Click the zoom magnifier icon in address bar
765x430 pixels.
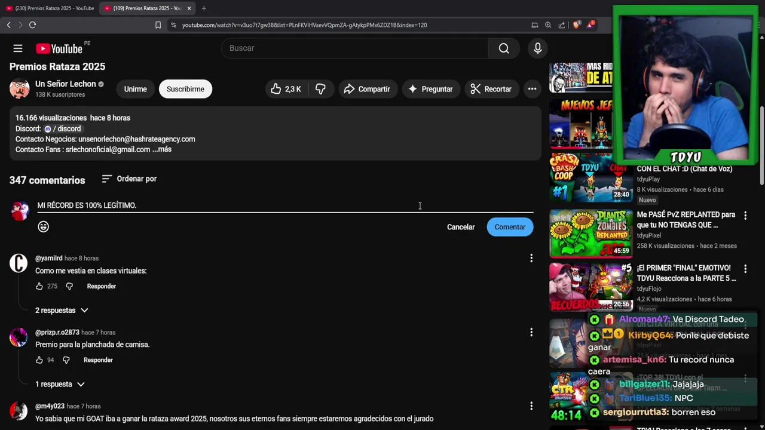[548, 25]
